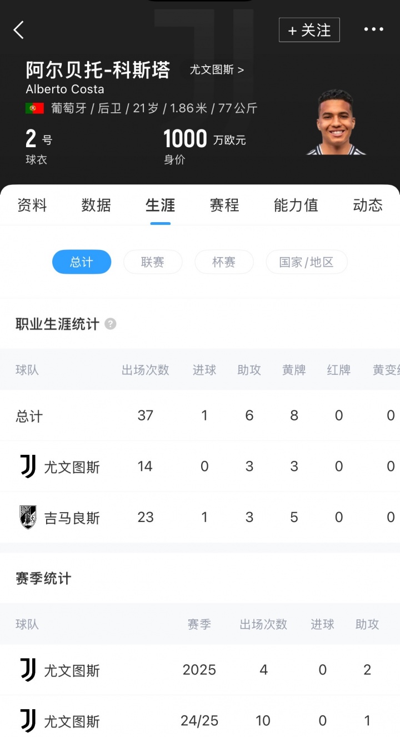
Task: Open the 能力值 tab
Action: [296, 205]
